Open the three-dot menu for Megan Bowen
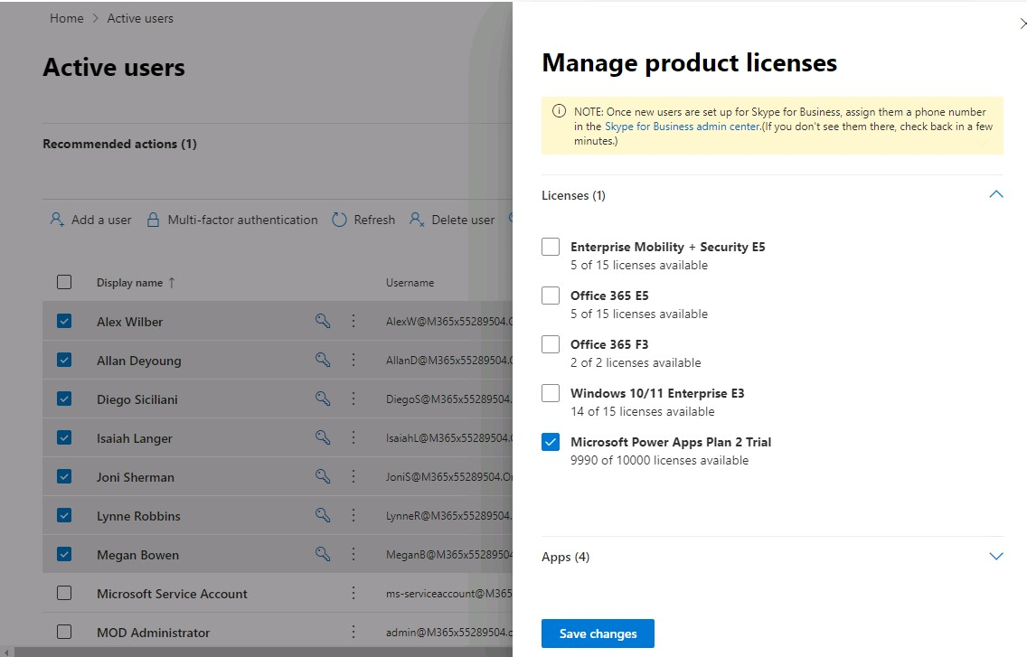 353,555
